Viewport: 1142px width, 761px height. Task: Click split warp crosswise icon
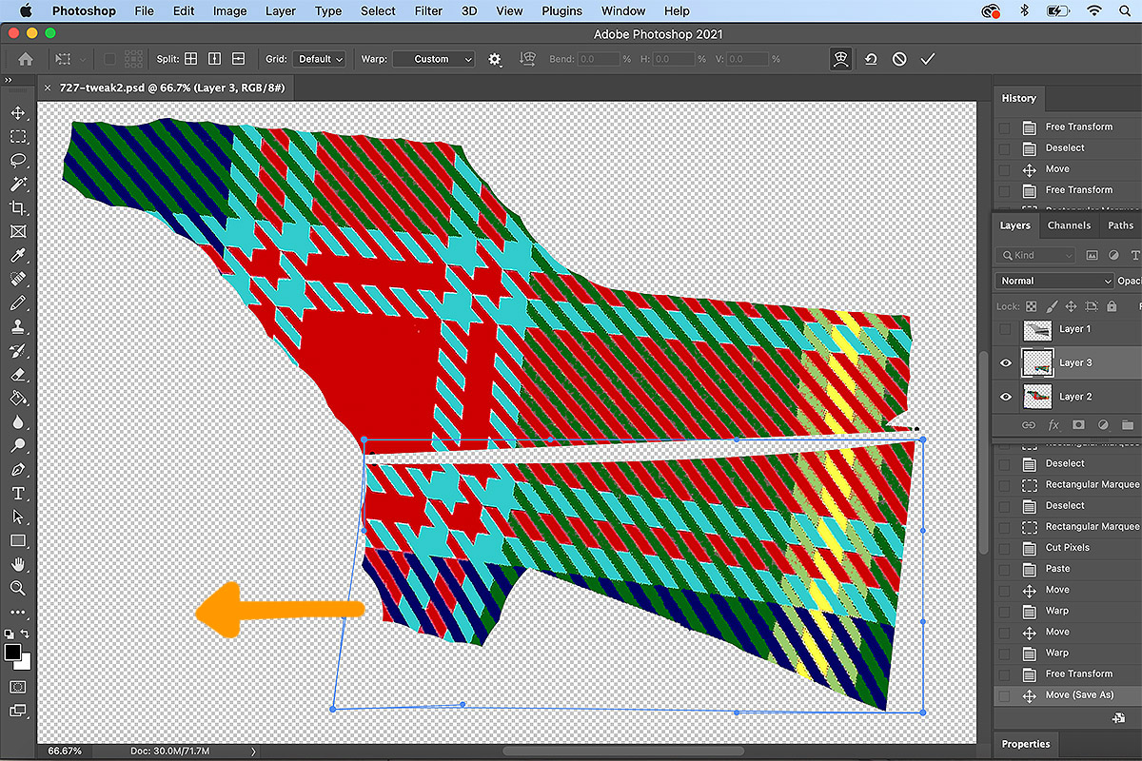click(x=191, y=59)
